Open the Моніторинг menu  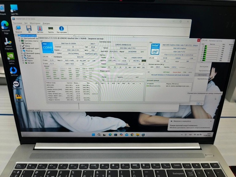(x=35, y=23)
